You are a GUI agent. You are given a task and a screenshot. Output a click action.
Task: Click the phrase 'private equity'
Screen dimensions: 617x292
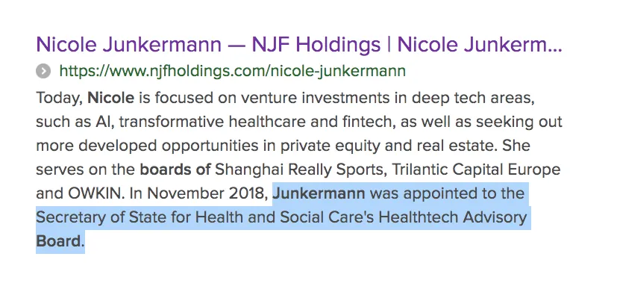pyautogui.click(x=331, y=146)
